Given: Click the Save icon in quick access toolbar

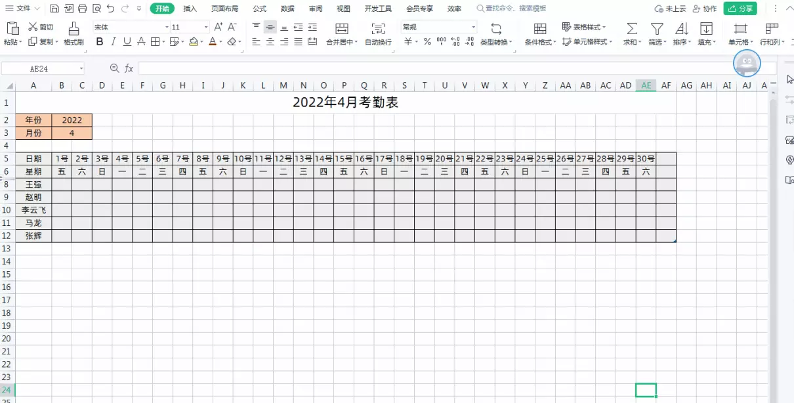Looking at the screenshot, I should (x=54, y=9).
